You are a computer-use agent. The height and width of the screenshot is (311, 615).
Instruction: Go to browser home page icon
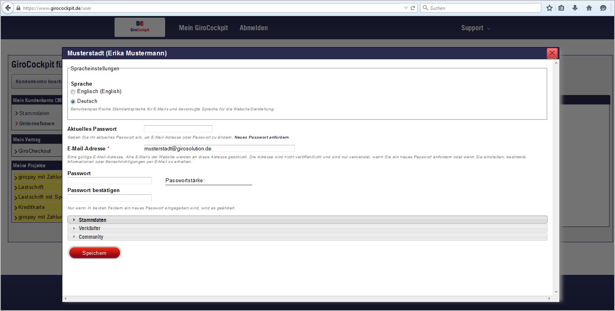pyautogui.click(x=589, y=8)
